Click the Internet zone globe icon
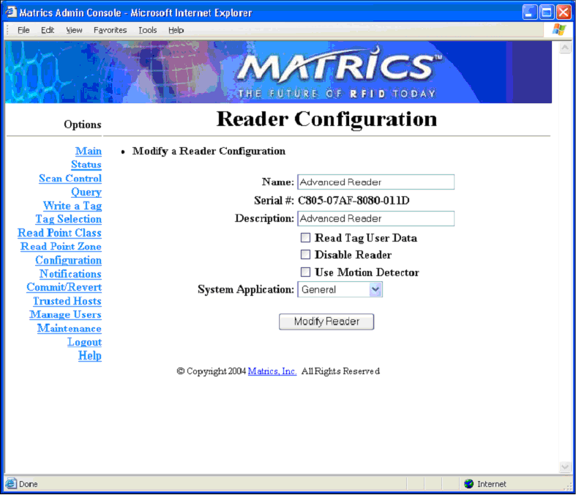 point(468,483)
